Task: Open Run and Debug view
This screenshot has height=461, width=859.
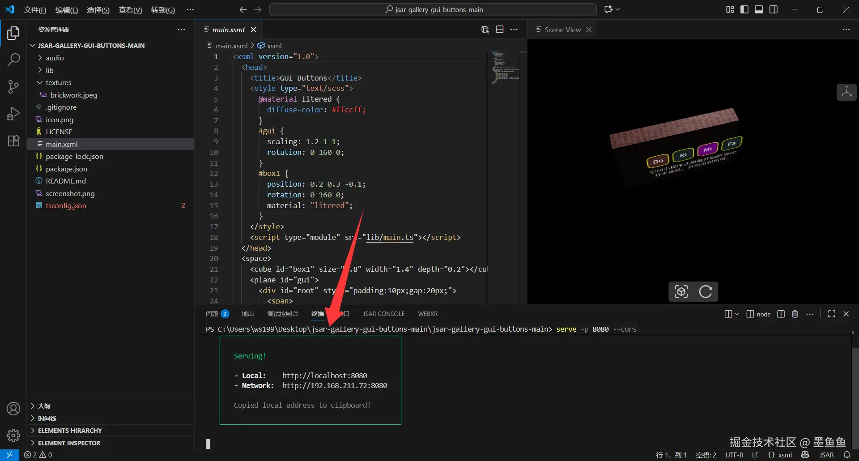Action: click(x=13, y=114)
